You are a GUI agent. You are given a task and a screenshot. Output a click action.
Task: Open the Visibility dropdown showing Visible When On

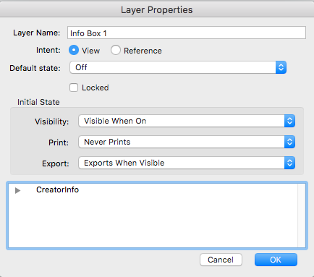click(187, 121)
